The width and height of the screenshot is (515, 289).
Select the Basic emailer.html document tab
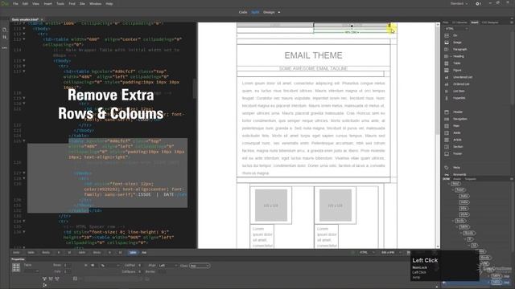25,19
